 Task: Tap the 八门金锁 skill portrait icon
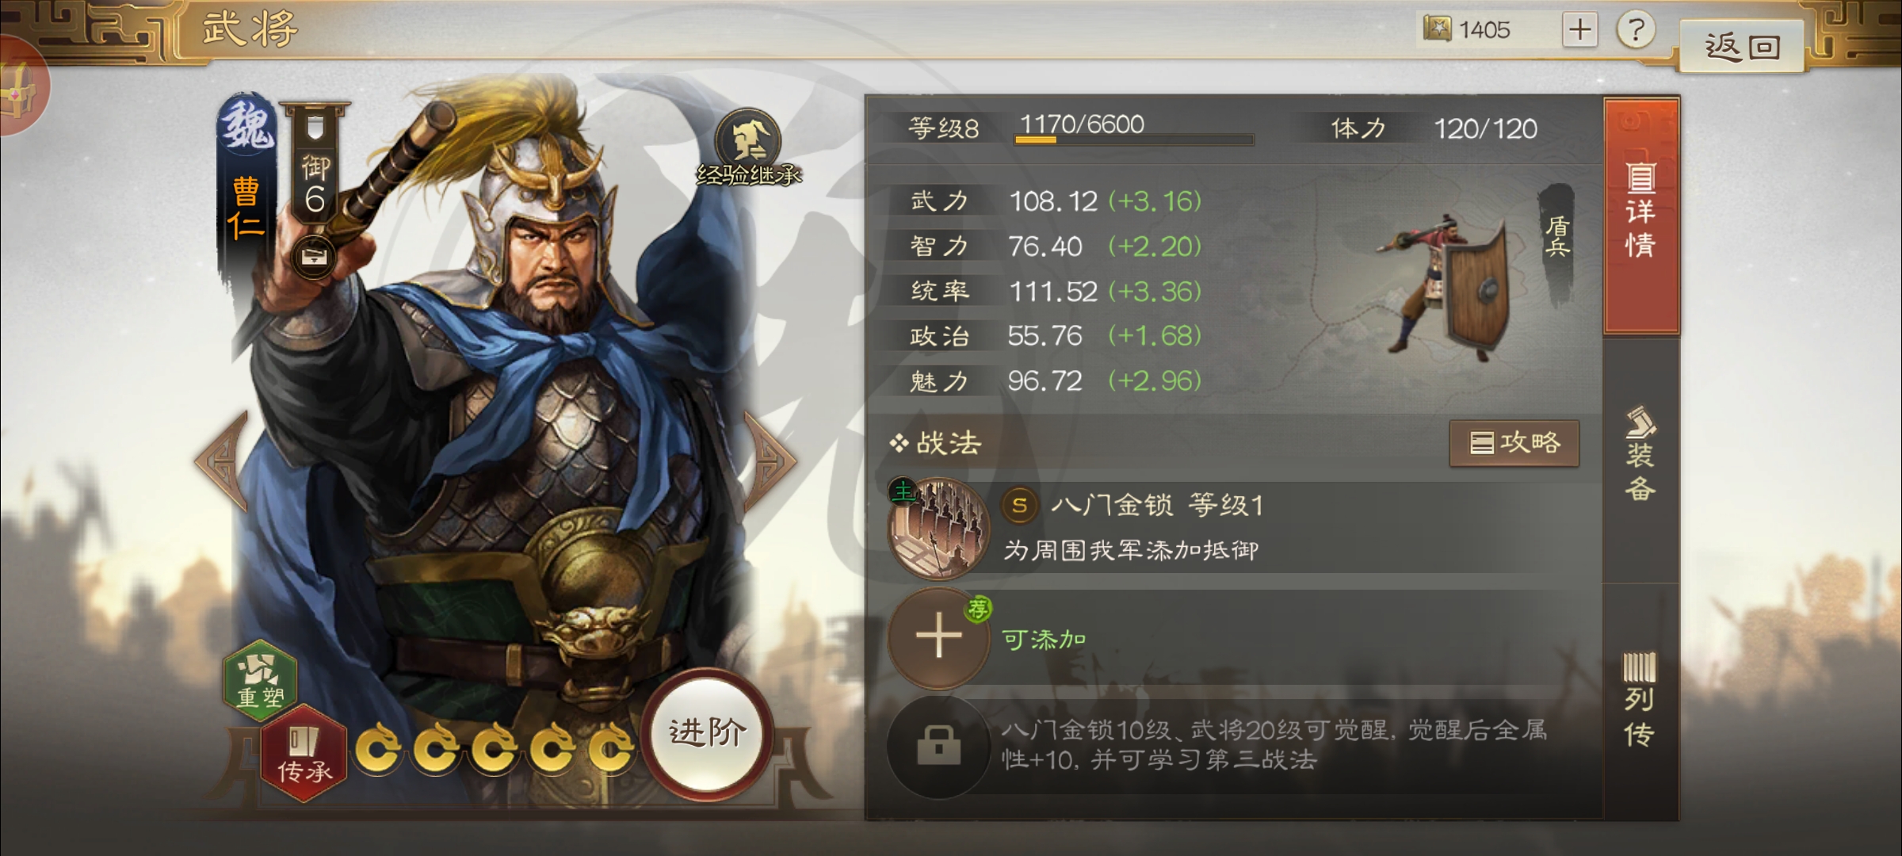pyautogui.click(x=939, y=529)
